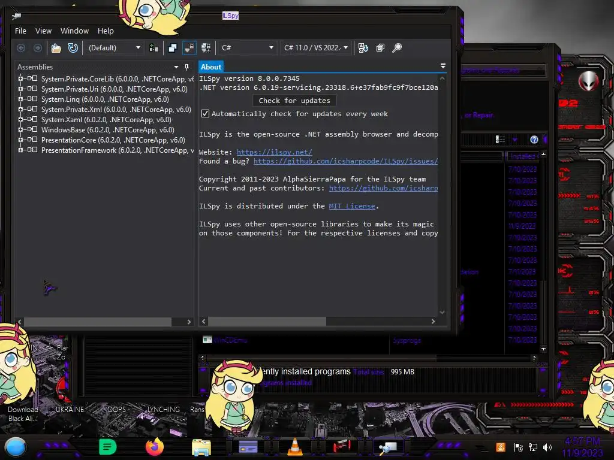This screenshot has width=614, height=460.
Task: Open the document tab list dropdown arrow
Action: (x=443, y=66)
